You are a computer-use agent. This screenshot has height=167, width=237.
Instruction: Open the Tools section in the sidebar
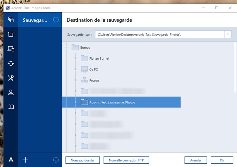pyautogui.click(x=11, y=78)
